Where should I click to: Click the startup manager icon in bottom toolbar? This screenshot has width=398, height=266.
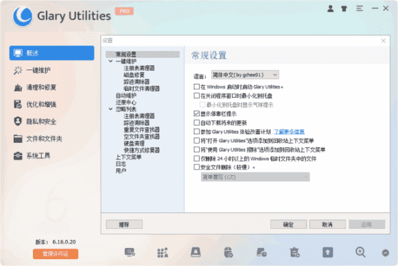[x=130, y=252]
